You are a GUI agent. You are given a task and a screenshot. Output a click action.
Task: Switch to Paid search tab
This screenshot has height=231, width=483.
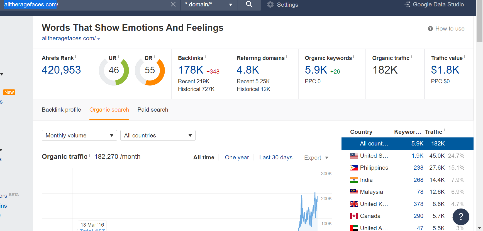pyautogui.click(x=153, y=110)
